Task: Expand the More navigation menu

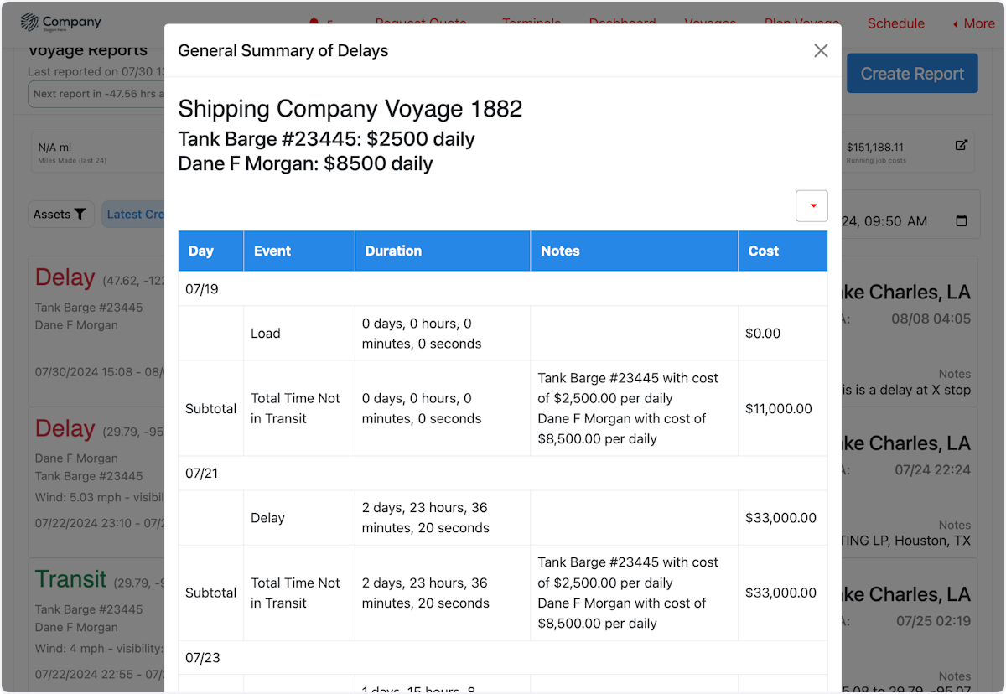Action: click(x=972, y=23)
